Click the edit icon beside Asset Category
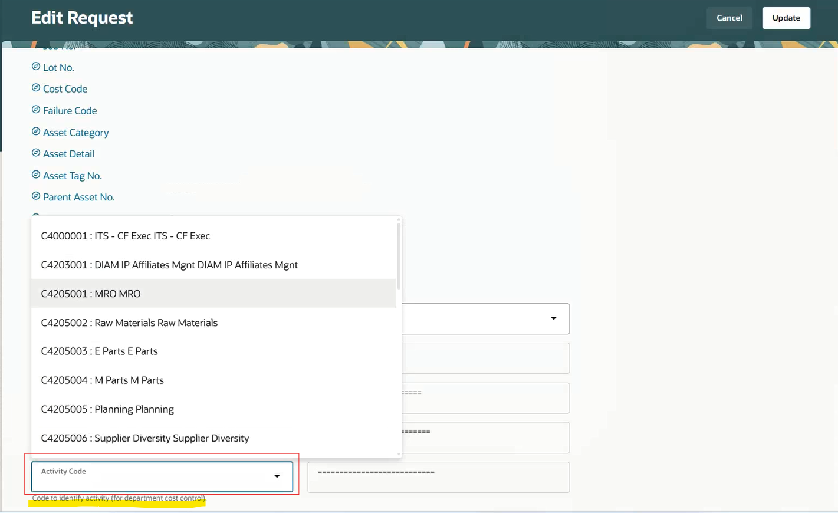Image resolution: width=838 pixels, height=513 pixels. (35, 132)
